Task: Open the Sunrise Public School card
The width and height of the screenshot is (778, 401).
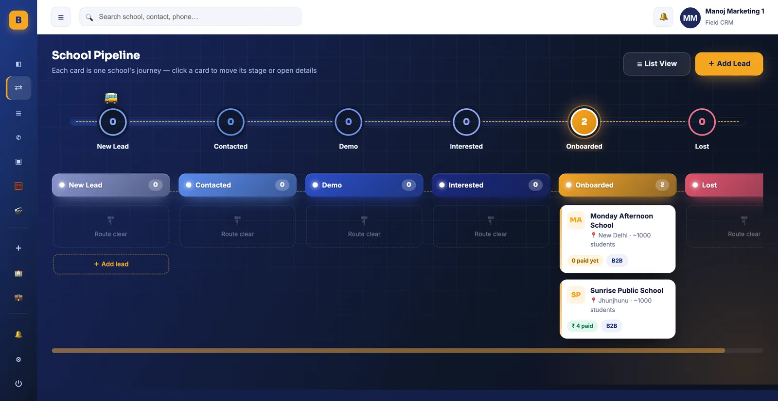Action: click(618, 309)
